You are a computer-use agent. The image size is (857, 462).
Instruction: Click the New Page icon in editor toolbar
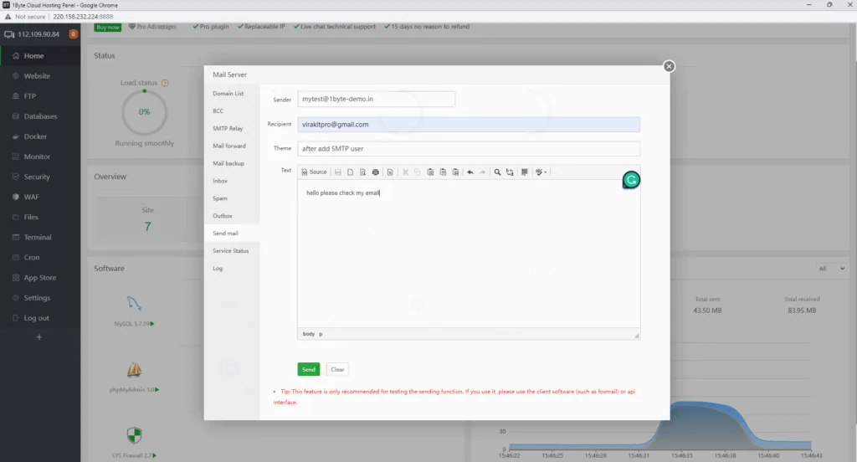350,172
